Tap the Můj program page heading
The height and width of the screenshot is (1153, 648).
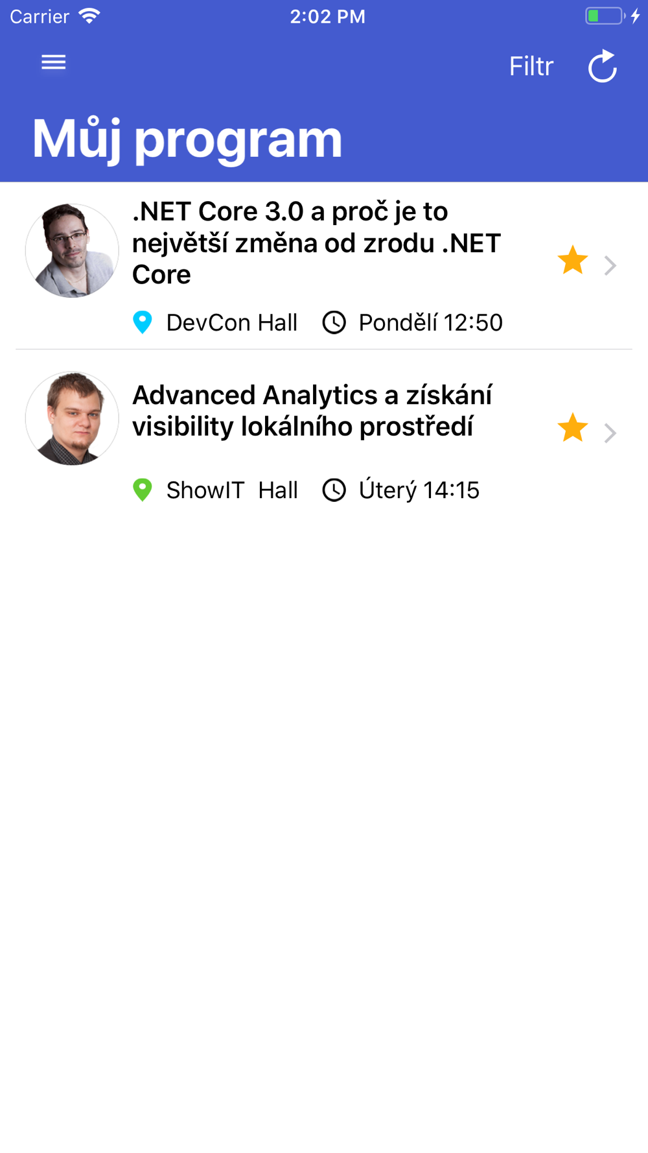187,139
